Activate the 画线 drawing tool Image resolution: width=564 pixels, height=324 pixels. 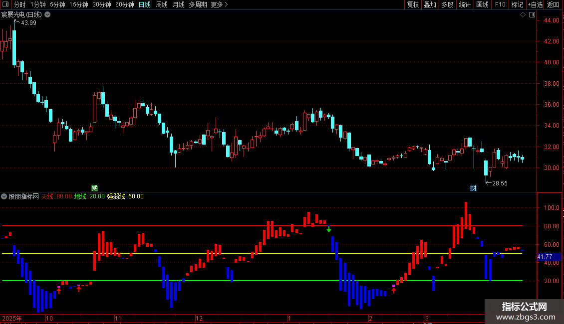tap(482, 4)
